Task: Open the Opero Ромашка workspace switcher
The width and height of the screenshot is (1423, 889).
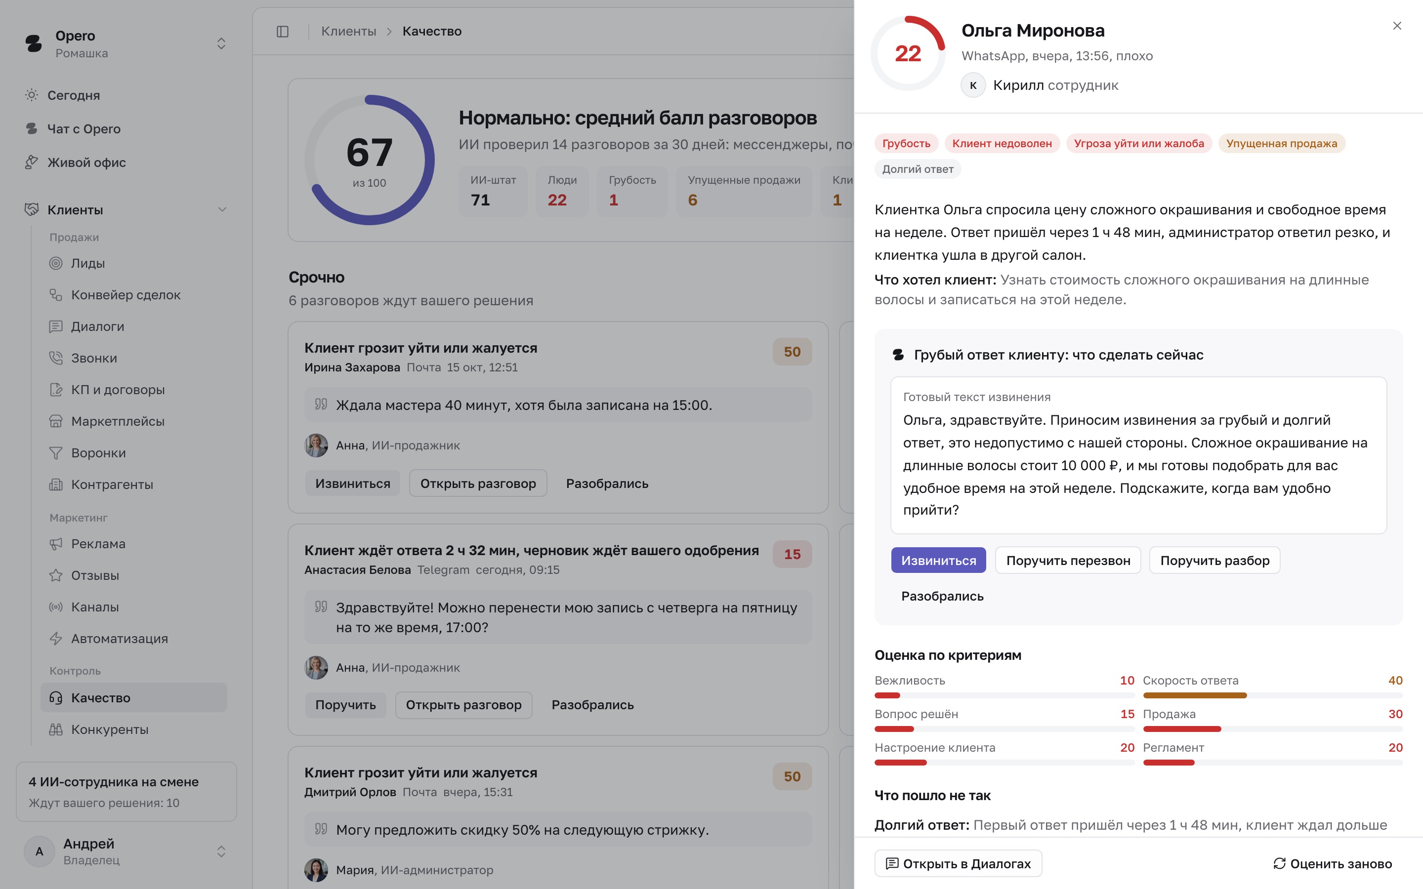Action: [x=126, y=43]
